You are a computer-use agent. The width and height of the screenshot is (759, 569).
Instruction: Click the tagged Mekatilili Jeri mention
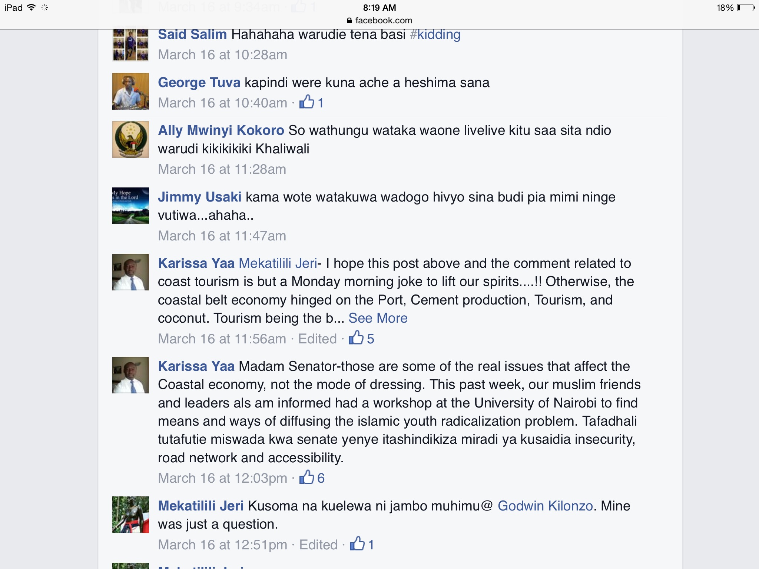click(x=278, y=263)
